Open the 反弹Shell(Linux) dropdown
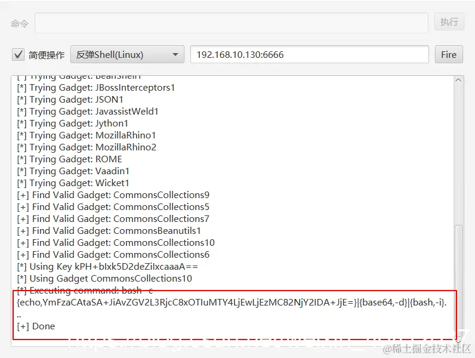This screenshot has height=358, width=475. pyautogui.click(x=127, y=54)
